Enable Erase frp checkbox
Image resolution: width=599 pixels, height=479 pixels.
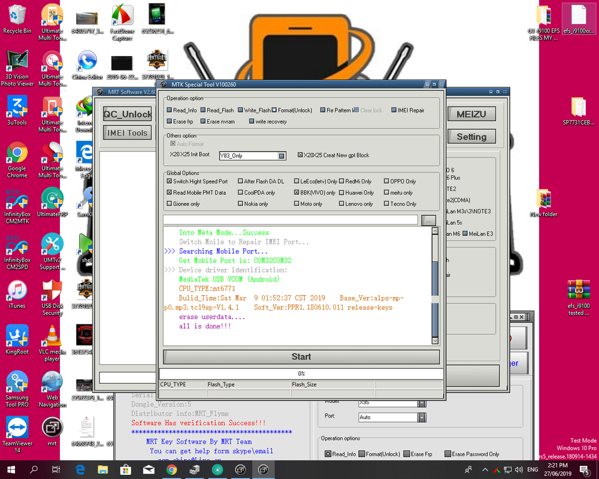coord(170,121)
